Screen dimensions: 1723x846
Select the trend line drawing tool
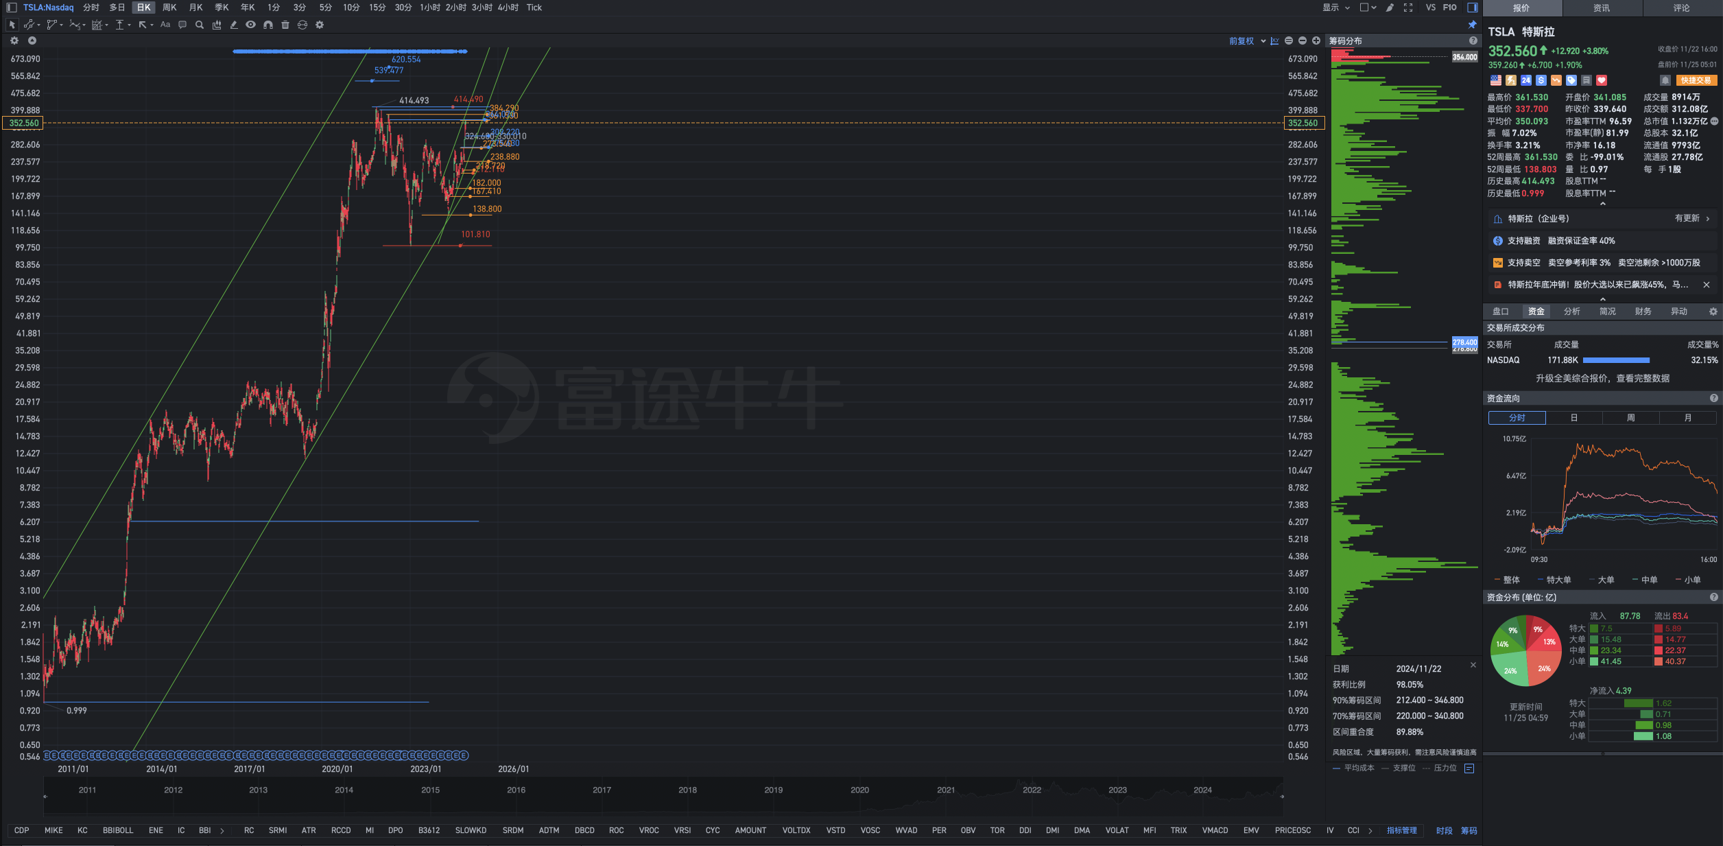(29, 25)
